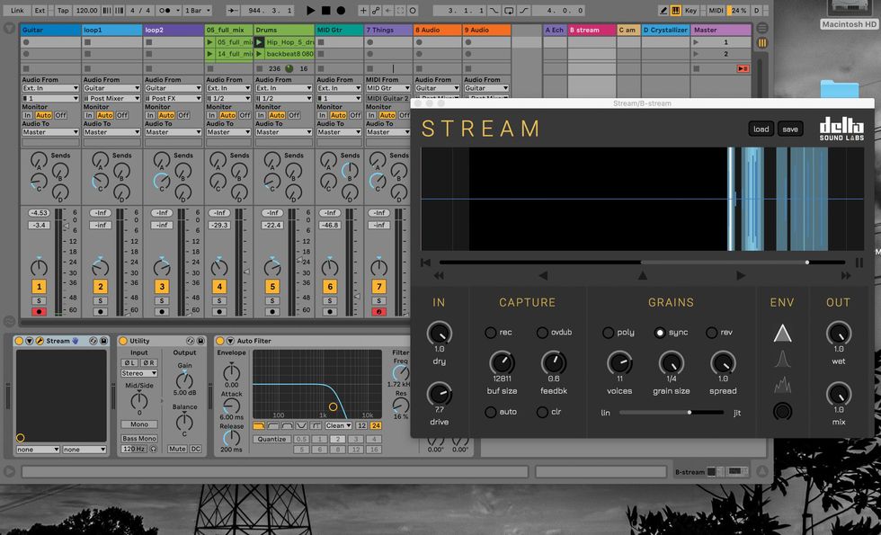
Task: Toggle Draw Mode pencil icon
Action: click(x=663, y=10)
